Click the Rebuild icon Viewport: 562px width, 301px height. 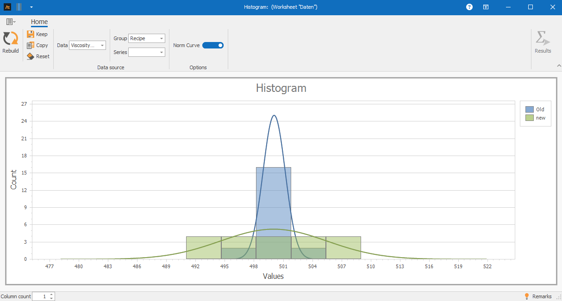coord(10,38)
